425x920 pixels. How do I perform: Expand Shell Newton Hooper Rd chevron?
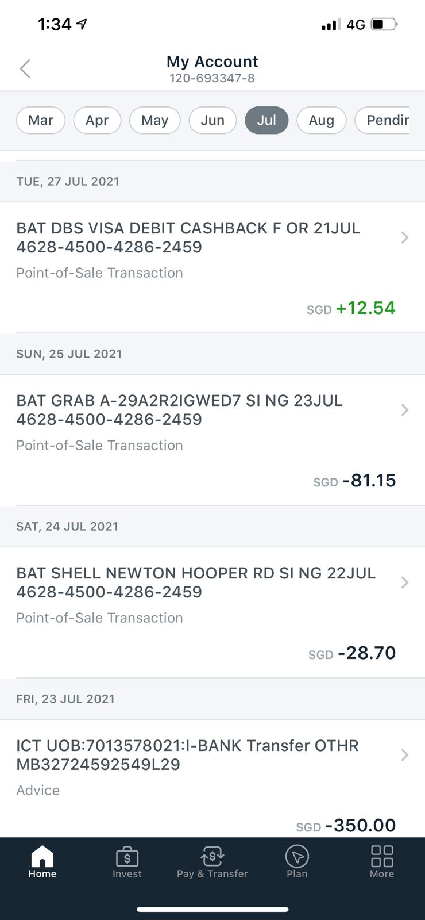pyautogui.click(x=404, y=582)
